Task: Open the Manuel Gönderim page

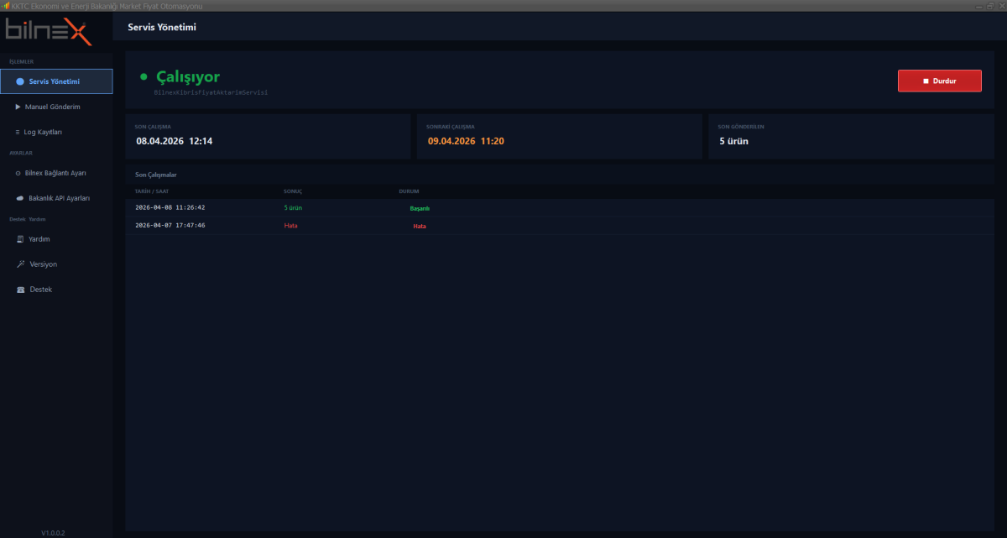Action: (x=52, y=107)
